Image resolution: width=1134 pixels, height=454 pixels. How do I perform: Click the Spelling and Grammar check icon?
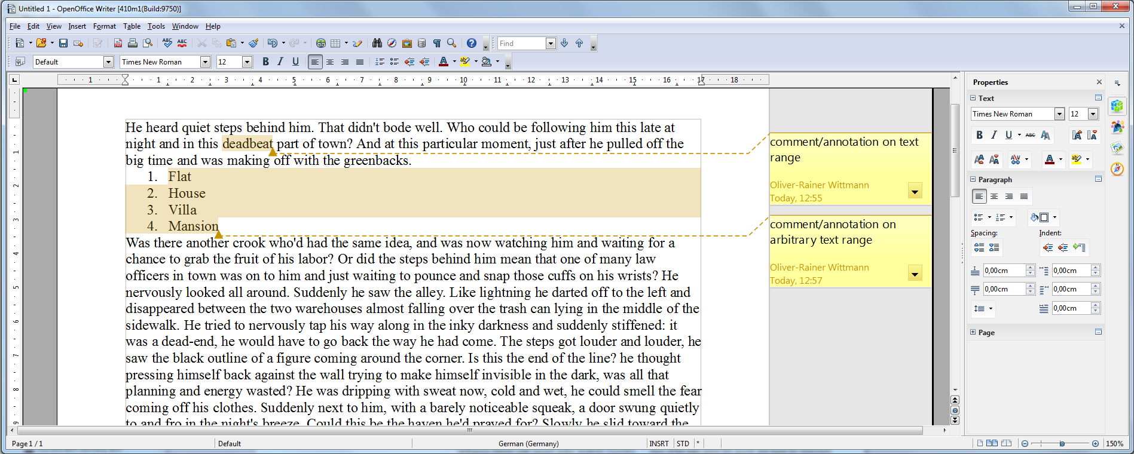[x=167, y=43]
